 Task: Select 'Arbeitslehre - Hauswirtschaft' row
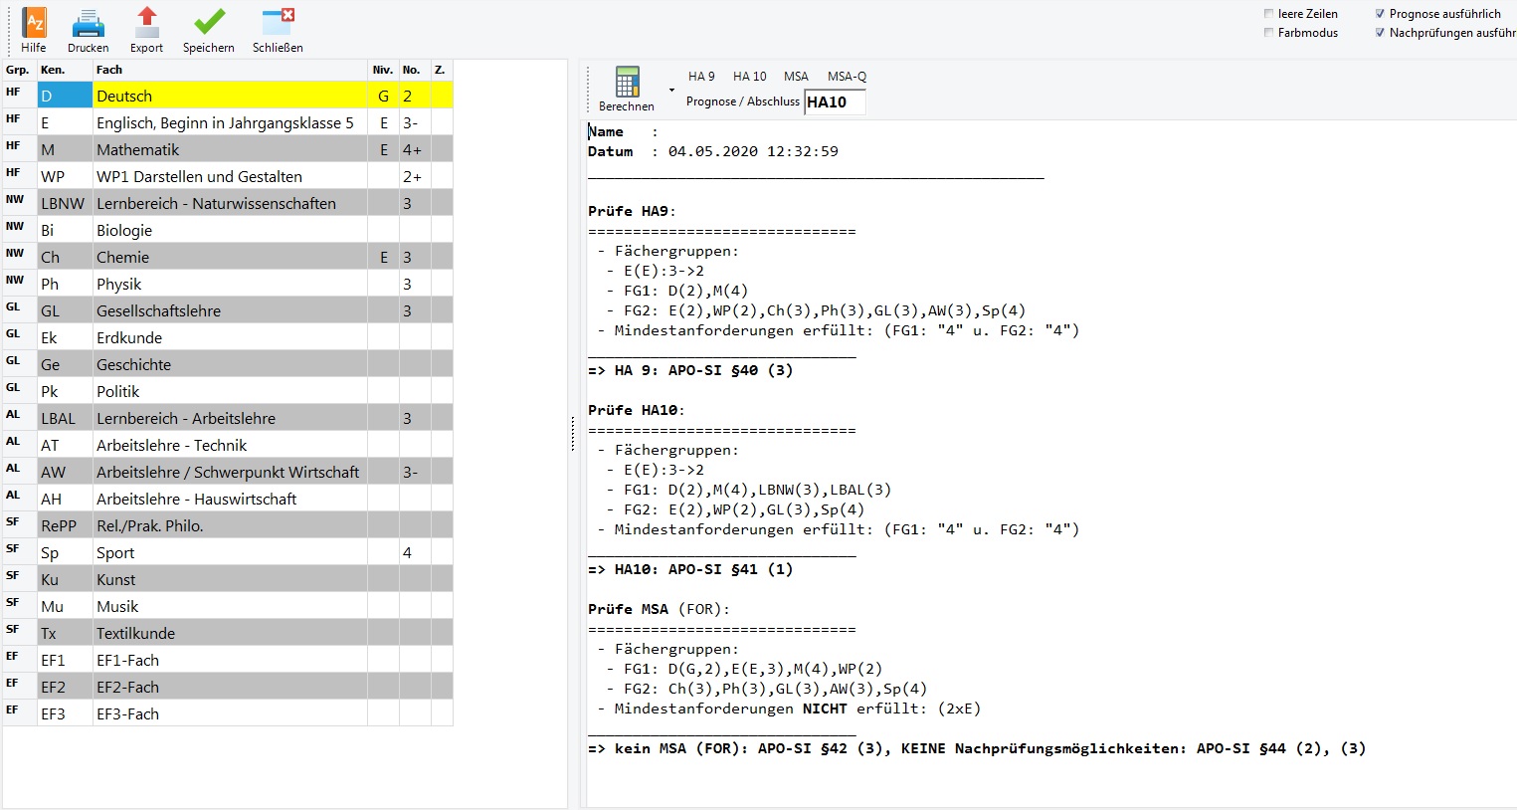coord(228,499)
